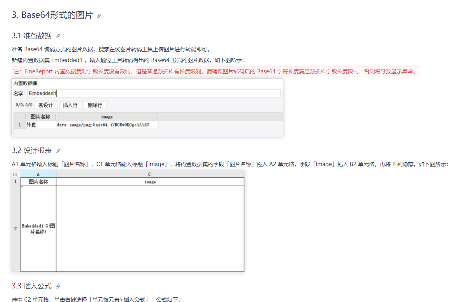Select the empty C2 cell in report grid
This screenshot has width=456, height=302.
[150, 229]
